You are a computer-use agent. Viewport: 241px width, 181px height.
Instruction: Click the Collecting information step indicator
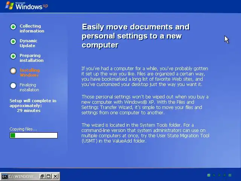(x=13, y=27)
